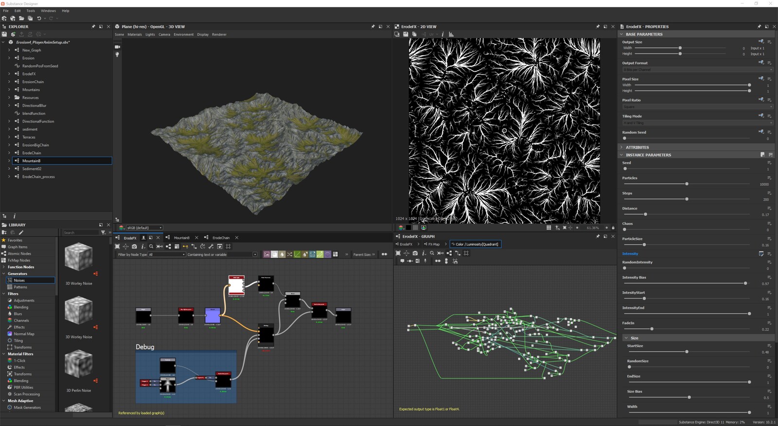The height and width of the screenshot is (426, 778).
Task: Click the grid snap icon in left graph toolbar
Action: [x=228, y=247]
